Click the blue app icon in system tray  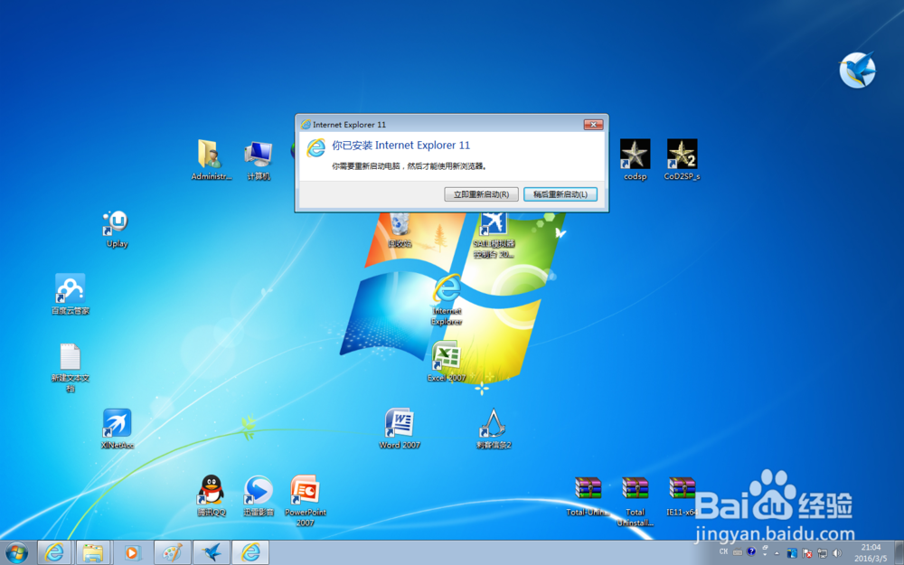pyautogui.click(x=792, y=553)
